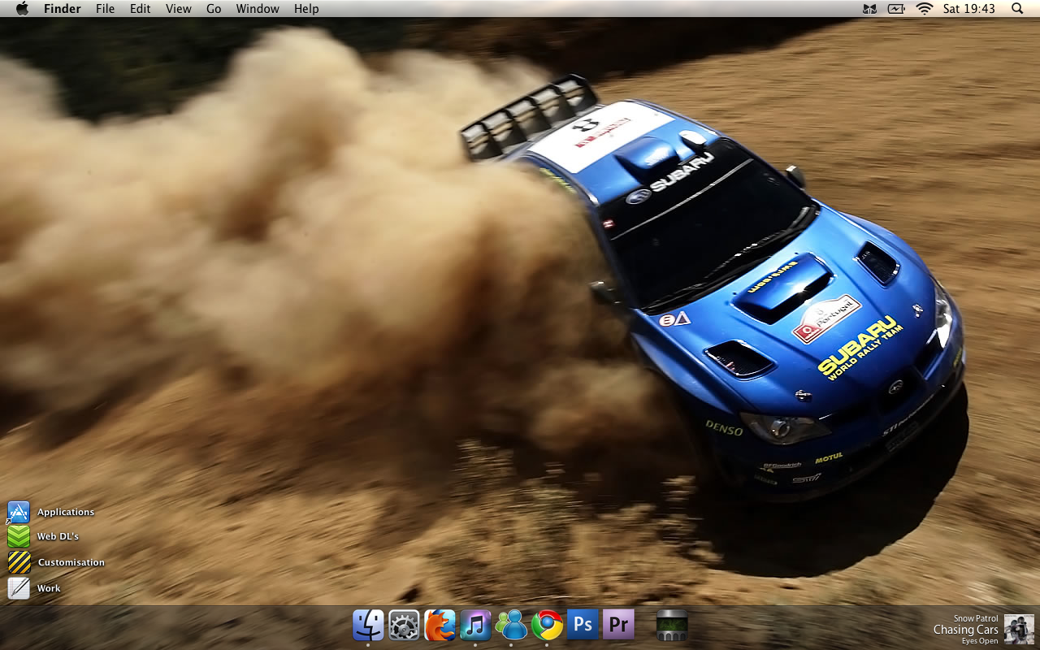Viewport: 1040px width, 650px height.
Task: Open the Window menu
Action: coord(258,9)
